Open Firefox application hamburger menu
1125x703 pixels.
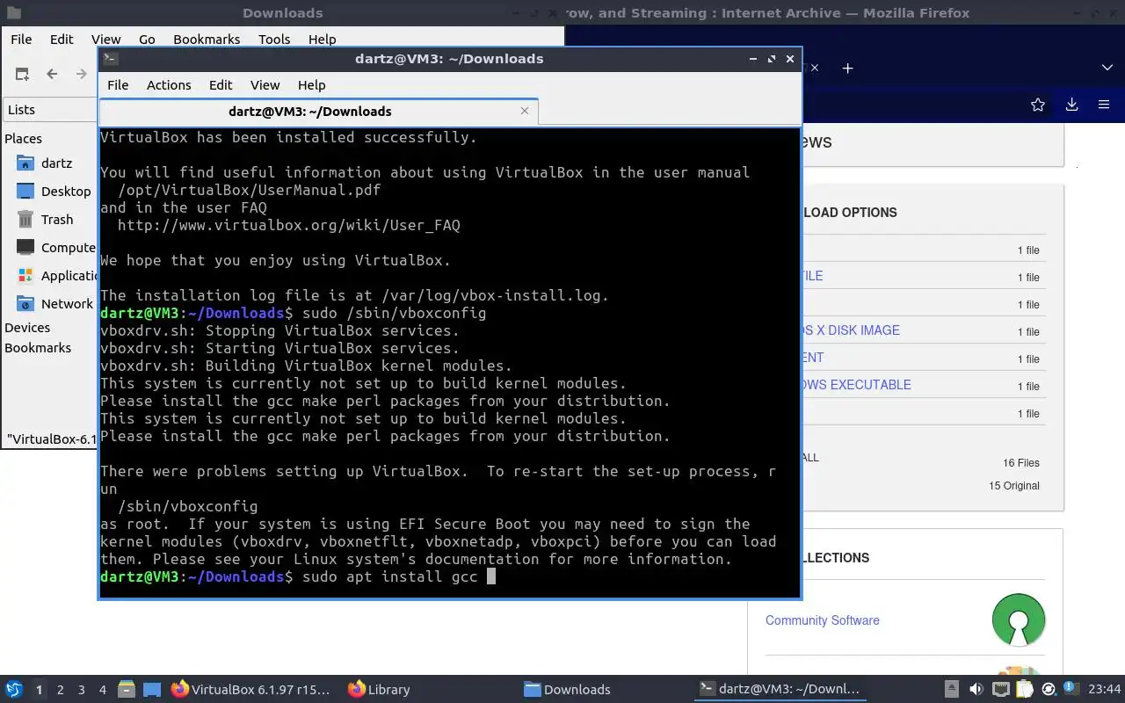(1104, 105)
